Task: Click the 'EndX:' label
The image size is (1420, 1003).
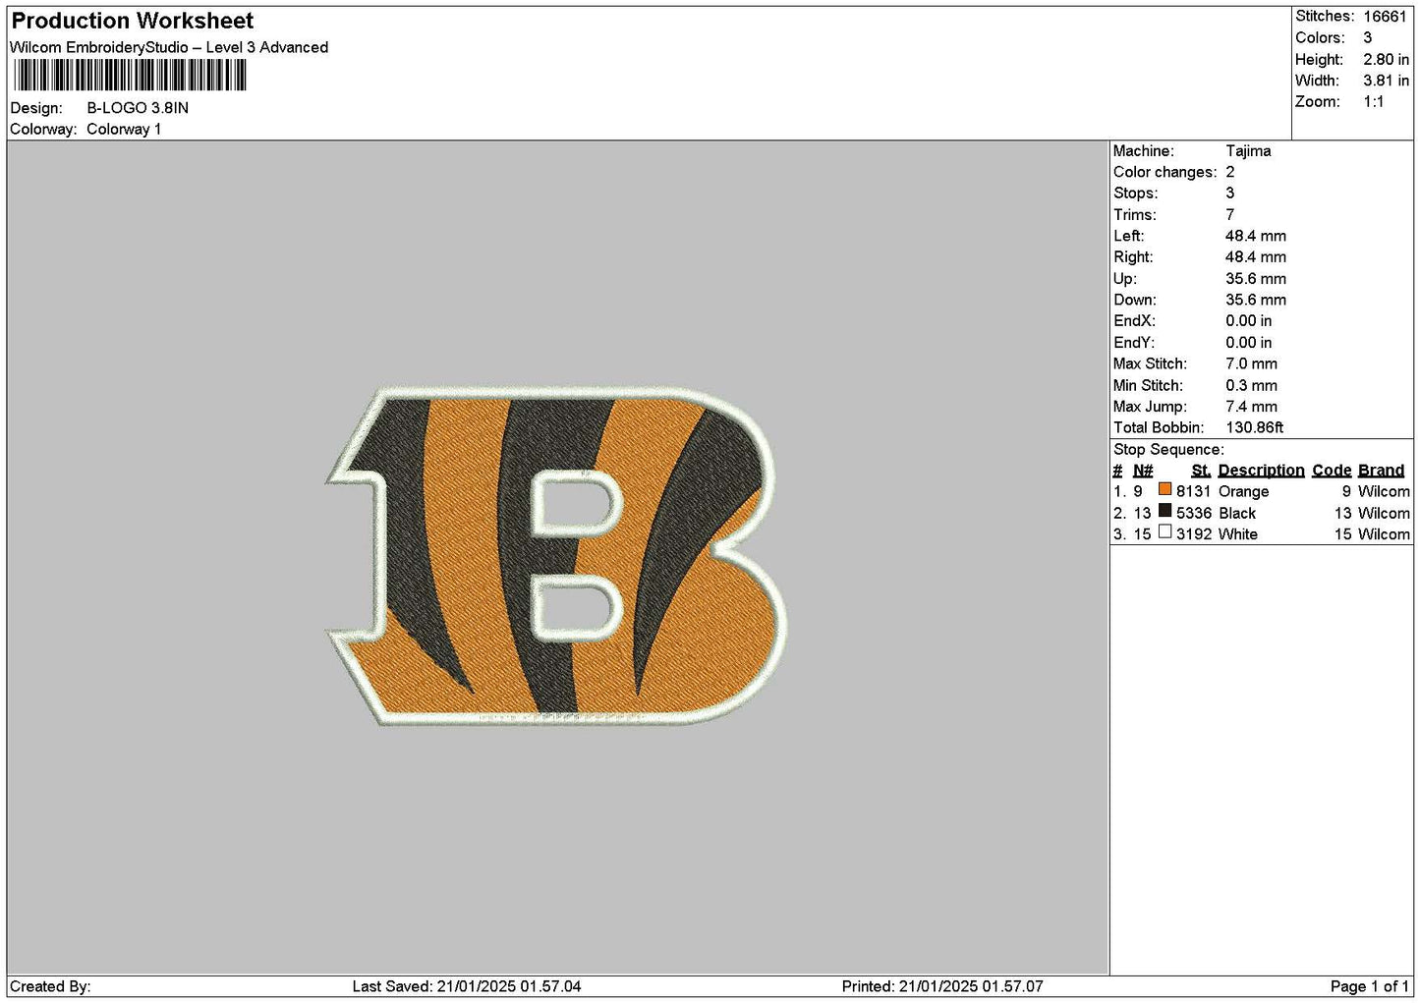Action: click(x=1134, y=322)
